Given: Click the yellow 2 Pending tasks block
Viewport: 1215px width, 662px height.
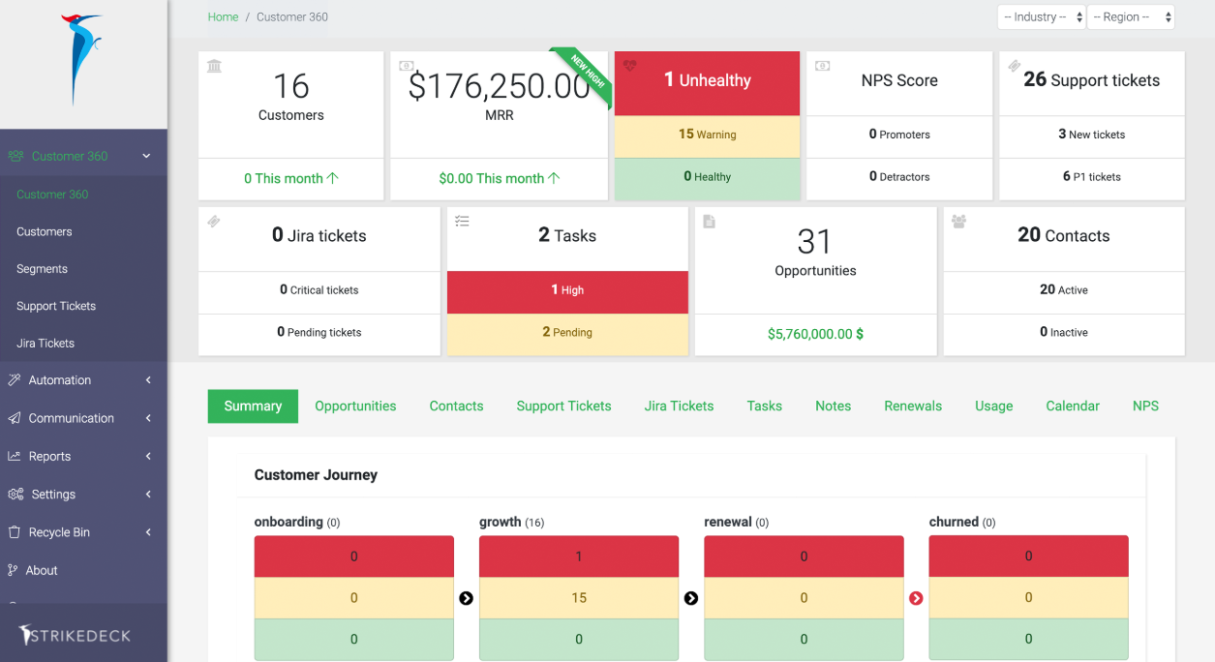Looking at the screenshot, I should click(x=567, y=333).
